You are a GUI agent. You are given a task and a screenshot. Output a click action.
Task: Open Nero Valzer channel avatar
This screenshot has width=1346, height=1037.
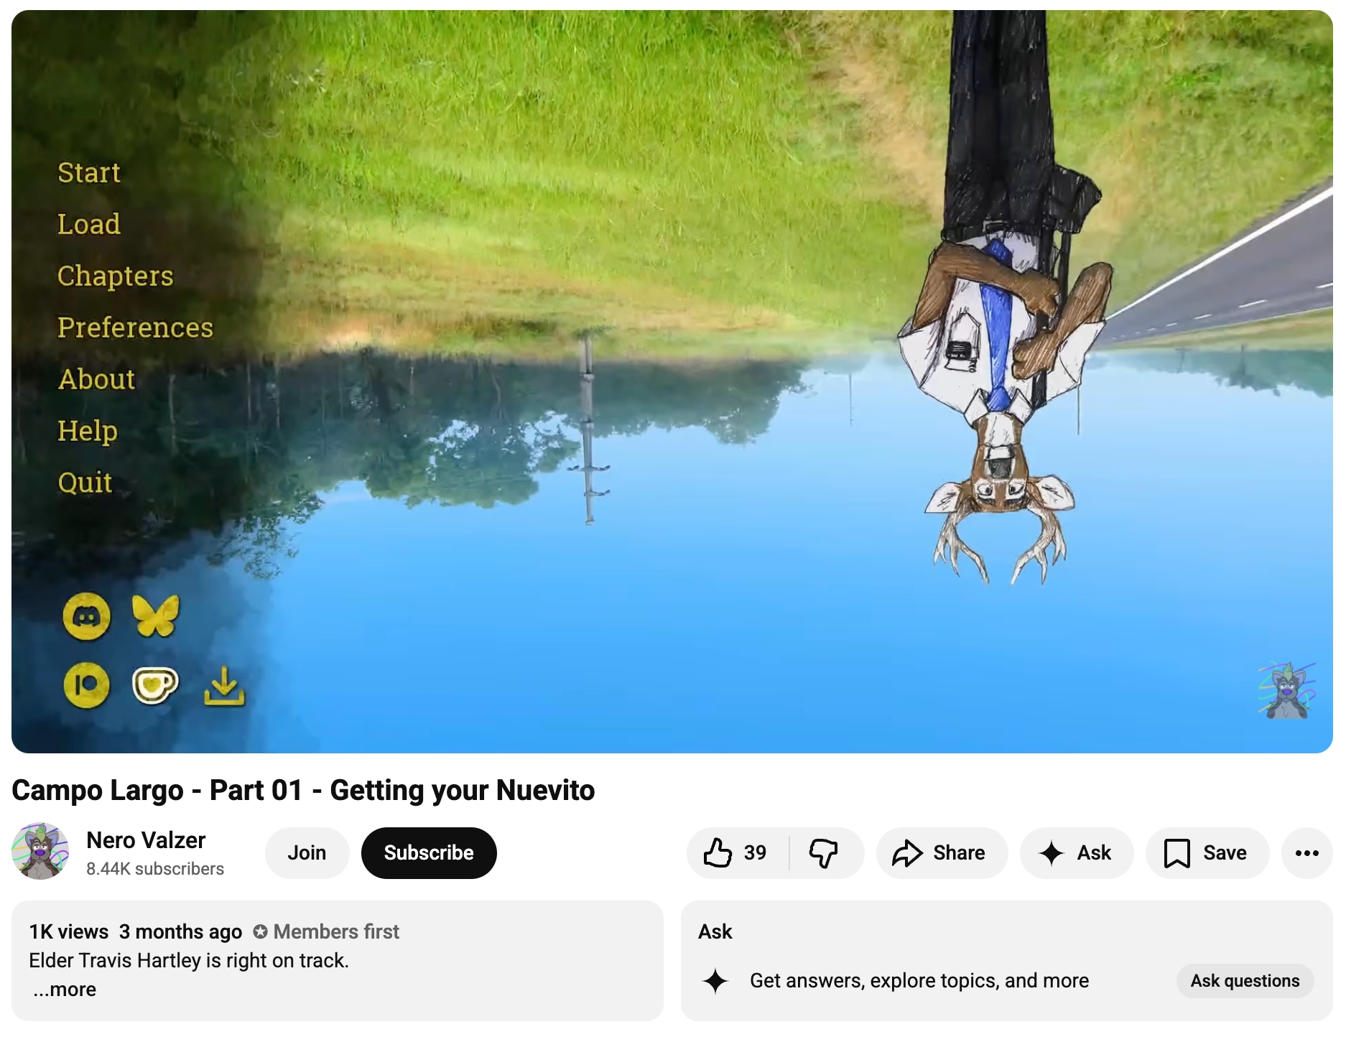click(41, 852)
